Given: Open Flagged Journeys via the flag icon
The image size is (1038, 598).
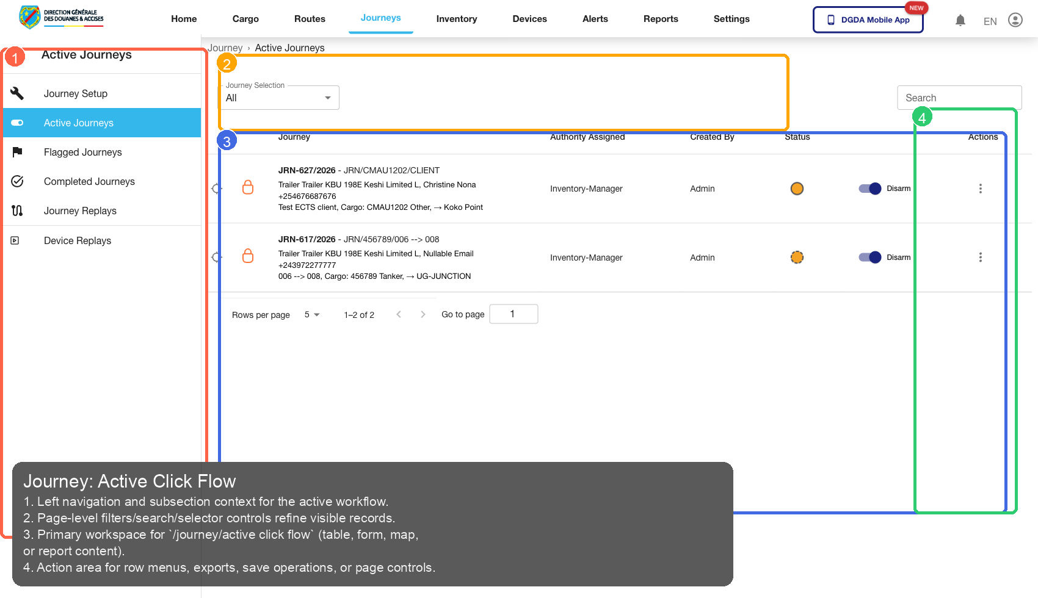Looking at the screenshot, I should [x=17, y=152].
